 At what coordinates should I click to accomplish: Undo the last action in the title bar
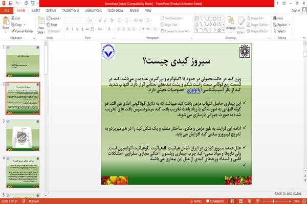coord(17,4)
